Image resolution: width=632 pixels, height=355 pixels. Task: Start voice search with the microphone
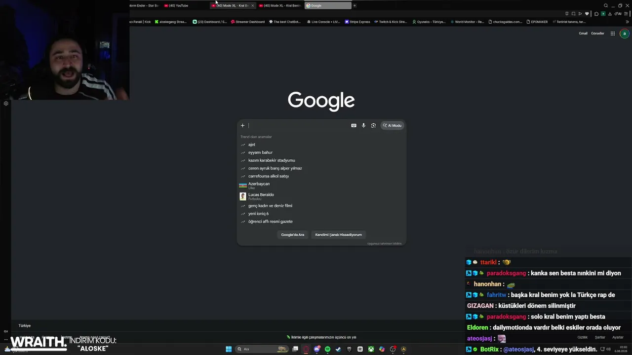(x=363, y=126)
